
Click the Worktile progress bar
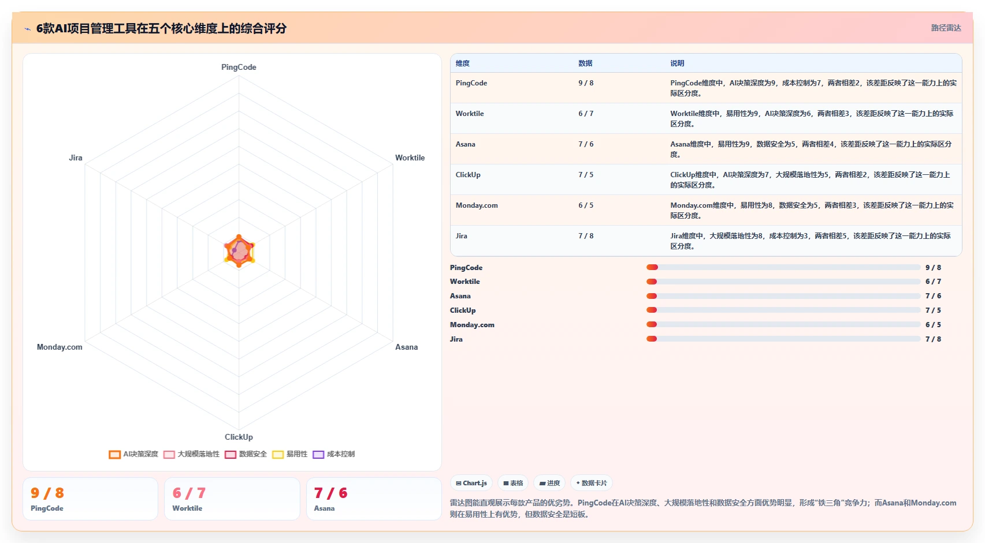point(783,282)
